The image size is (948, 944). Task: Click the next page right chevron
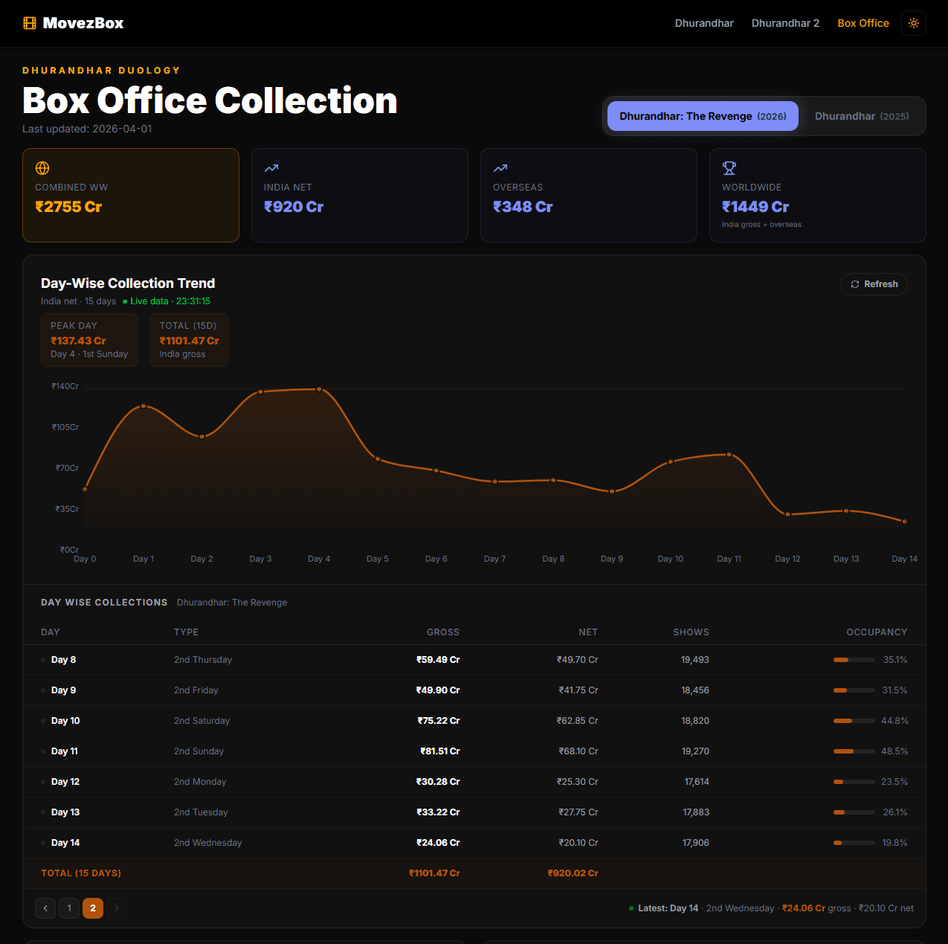(x=117, y=908)
